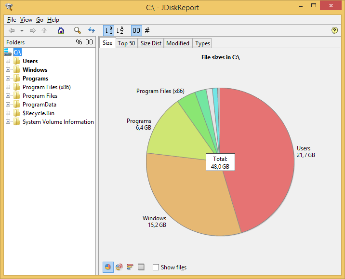Switch to the Modified tab
Image resolution: width=345 pixels, height=279 pixels.
coord(178,43)
